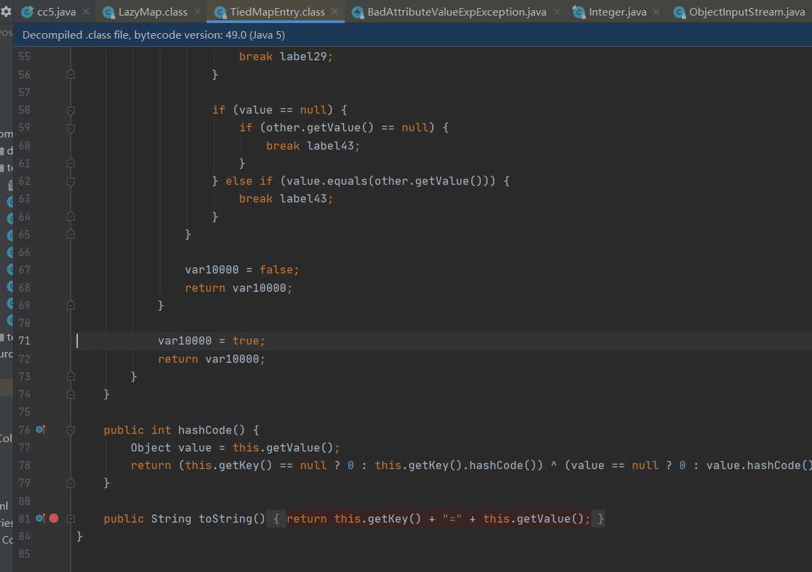Viewport: 812px width, 572px height.
Task: Open ObjectInputStream.java tab
Action: click(x=747, y=12)
